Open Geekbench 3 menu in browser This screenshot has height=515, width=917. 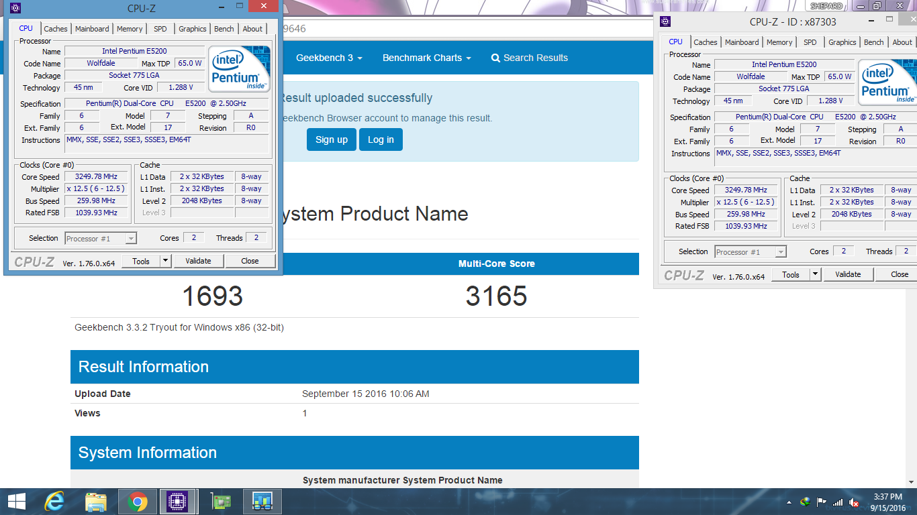[x=329, y=58]
